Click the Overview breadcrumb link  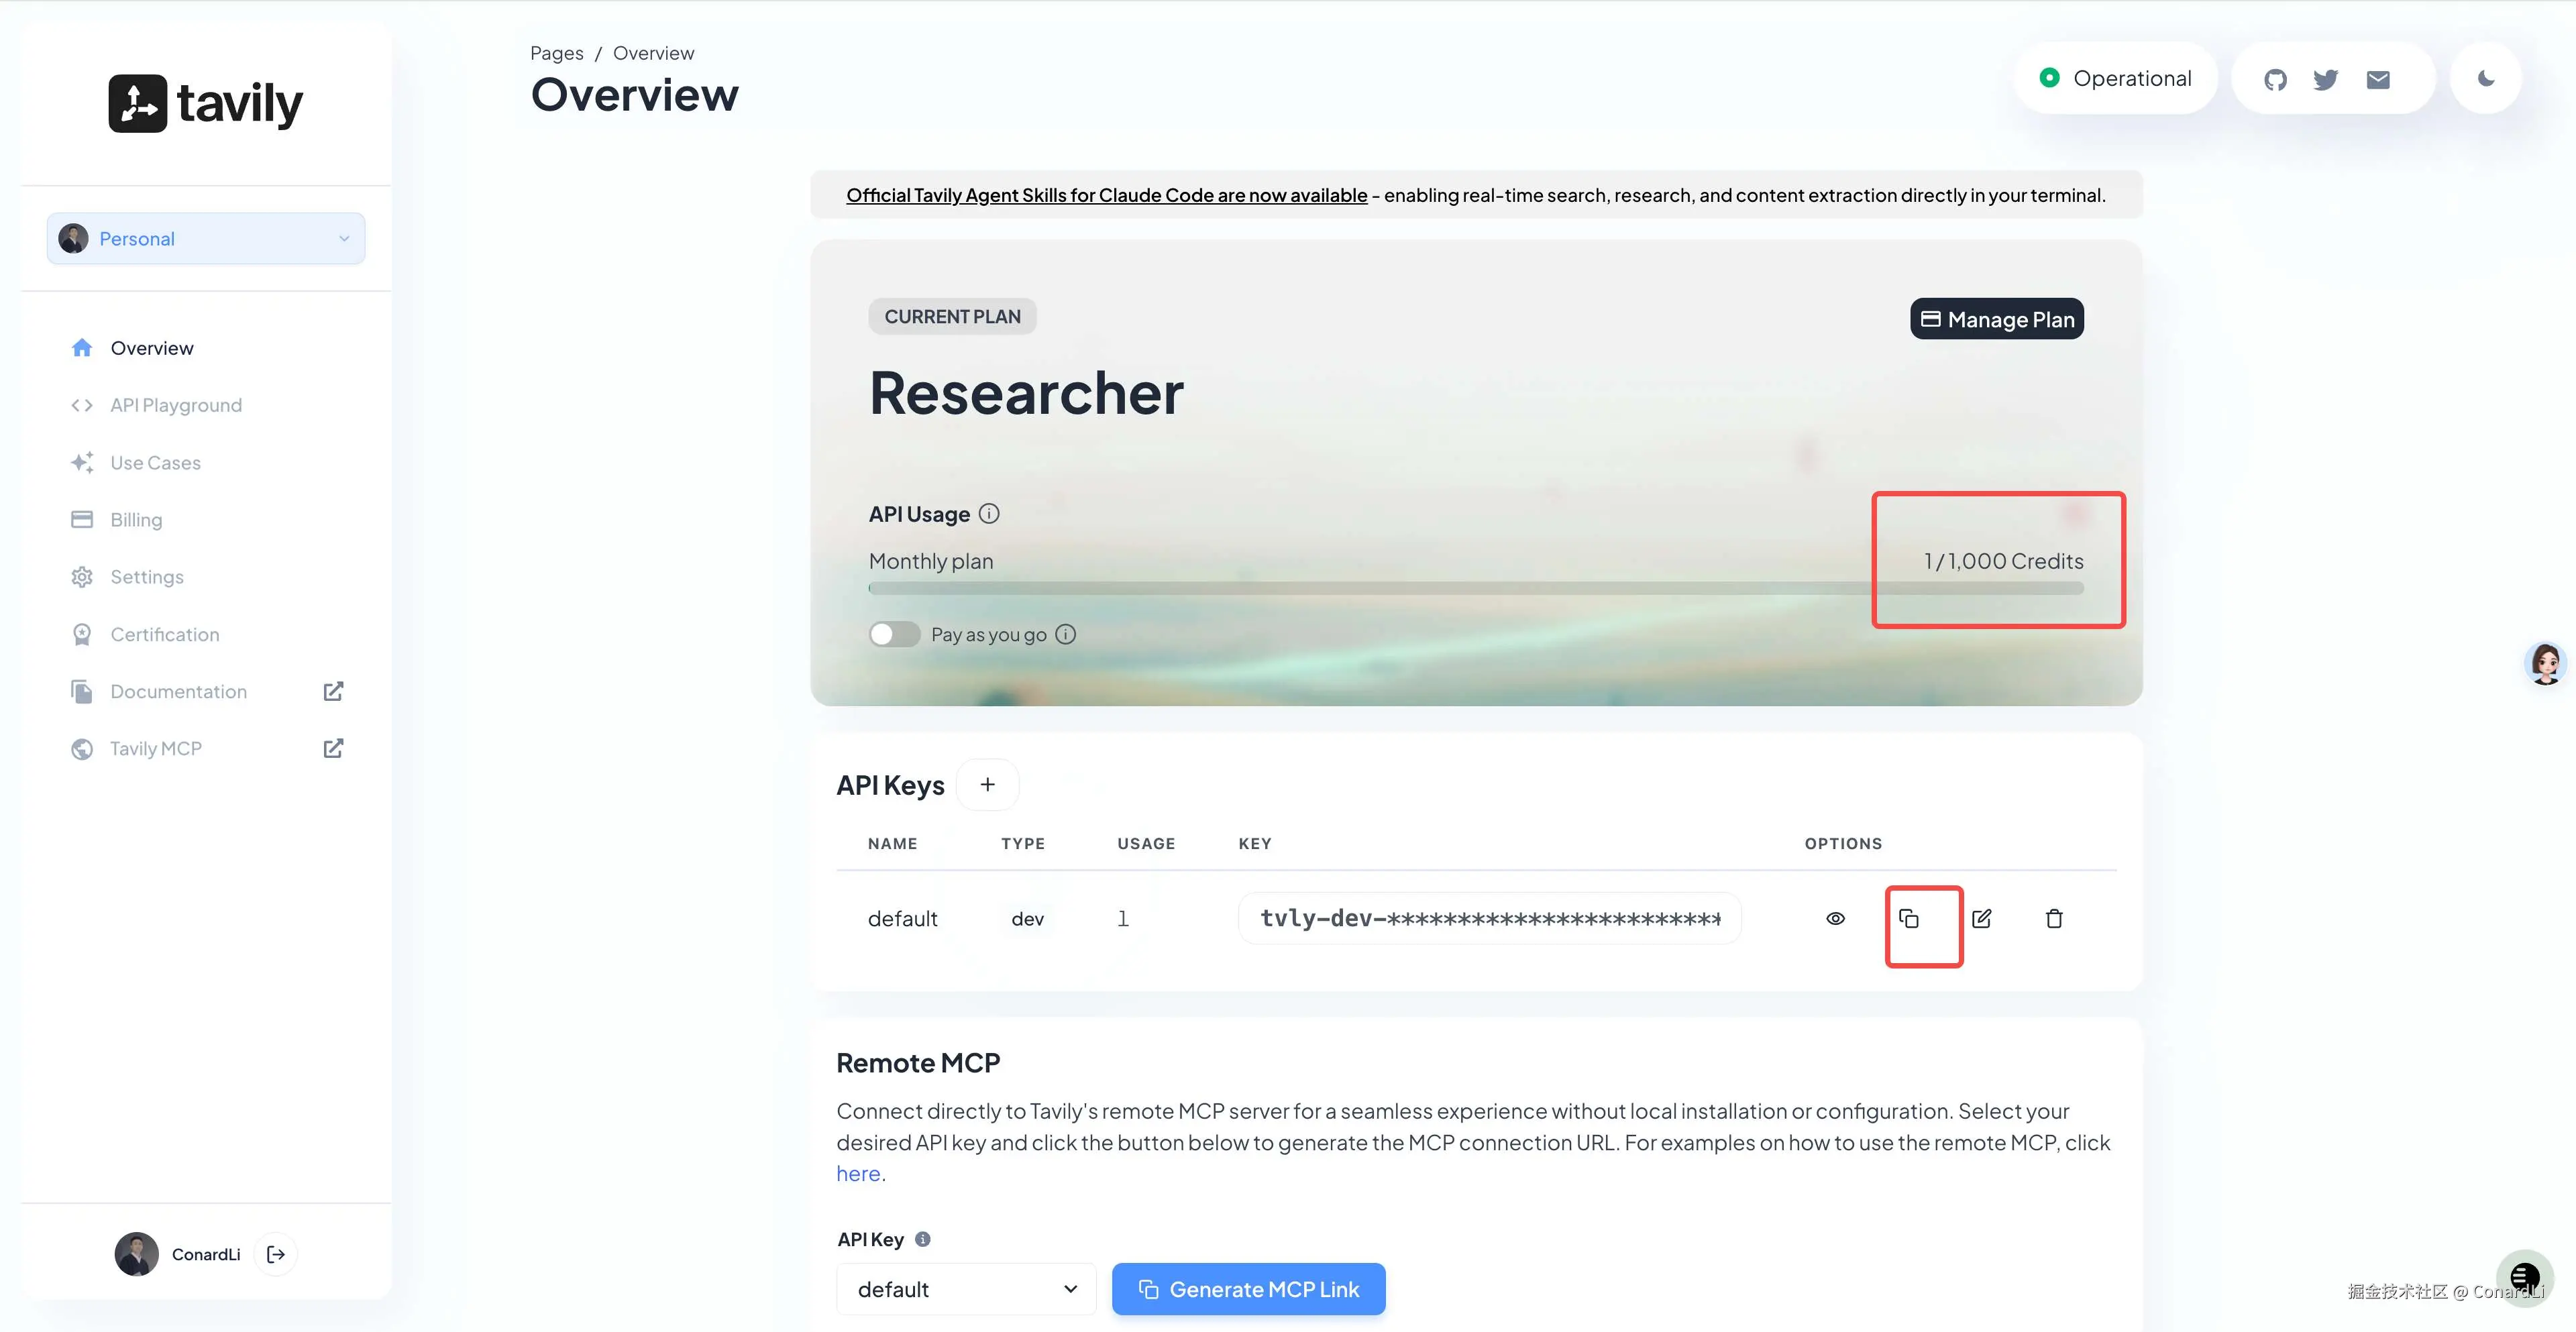point(653,53)
